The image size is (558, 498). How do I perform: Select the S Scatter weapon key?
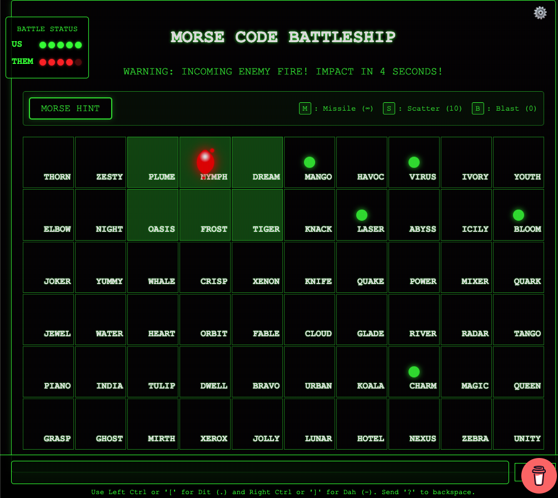pyautogui.click(x=388, y=108)
